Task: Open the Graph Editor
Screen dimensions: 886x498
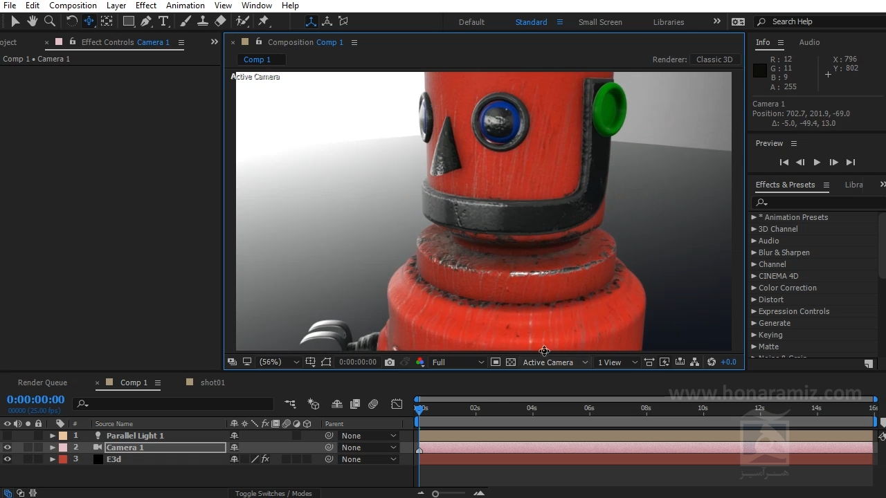Action: pyautogui.click(x=397, y=404)
